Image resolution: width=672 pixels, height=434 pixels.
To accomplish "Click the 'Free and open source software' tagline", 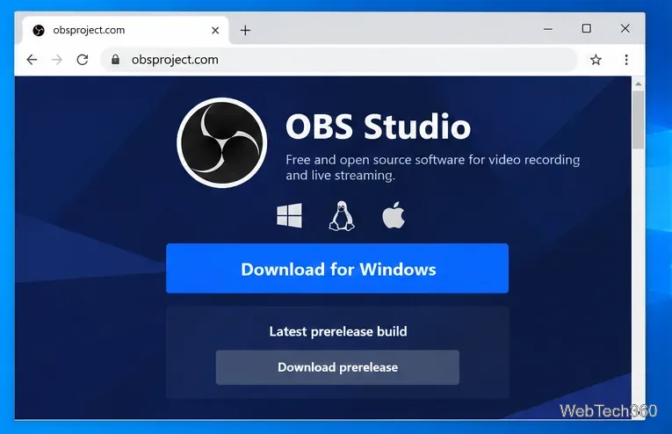I will (433, 168).
